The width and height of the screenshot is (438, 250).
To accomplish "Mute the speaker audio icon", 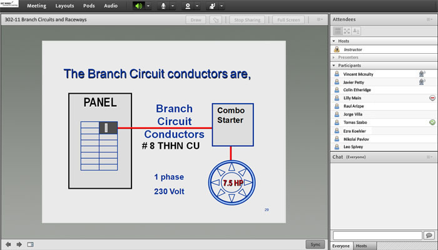I will [138, 6].
